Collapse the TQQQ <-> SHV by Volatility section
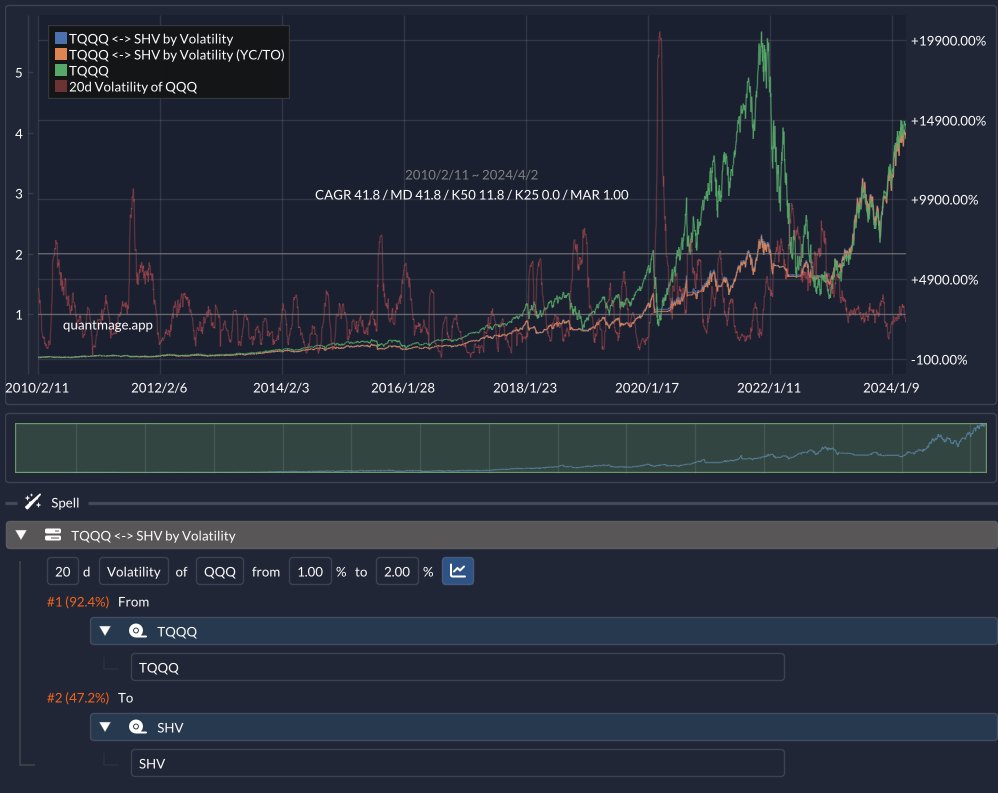The image size is (998, 793). coord(21,535)
